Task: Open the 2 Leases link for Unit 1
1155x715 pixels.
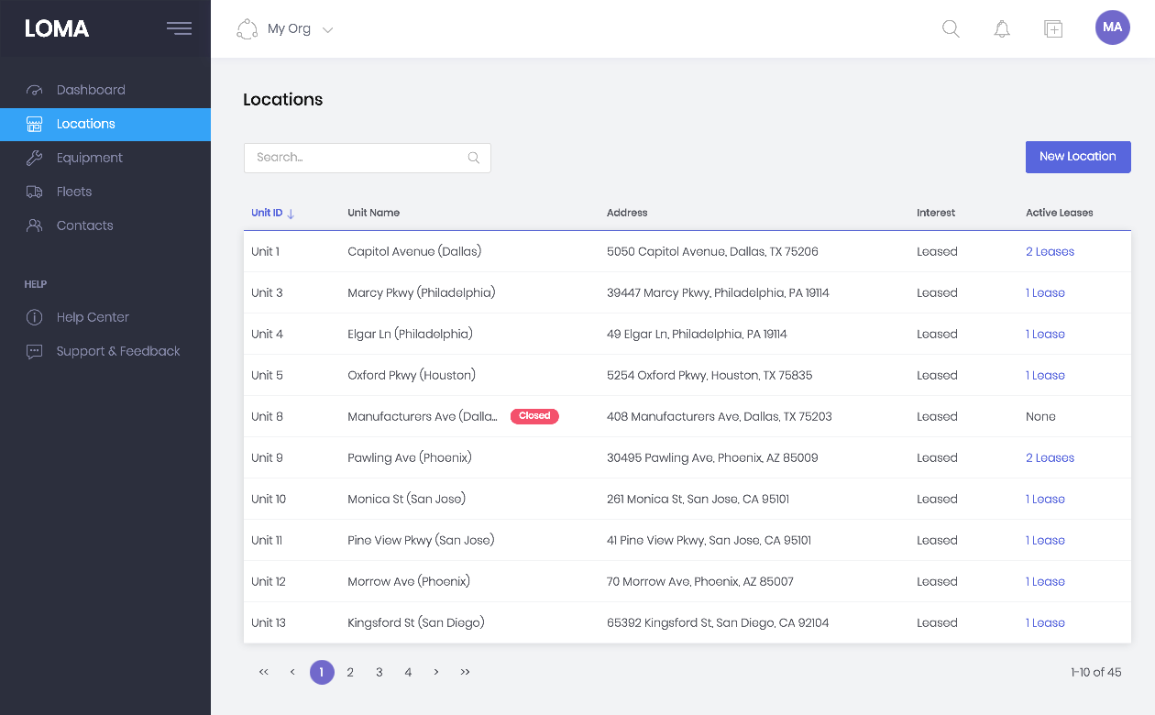Action: (1050, 251)
